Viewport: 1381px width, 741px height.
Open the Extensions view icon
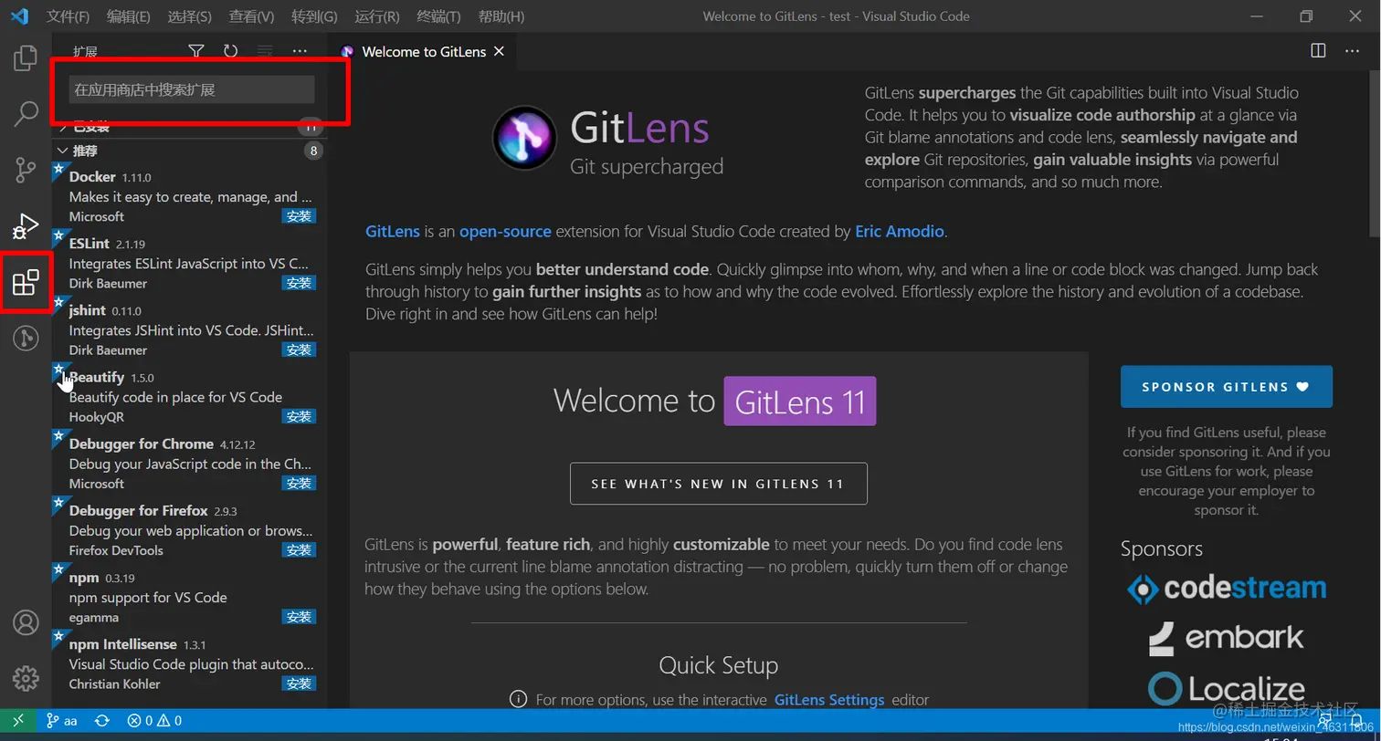26,283
